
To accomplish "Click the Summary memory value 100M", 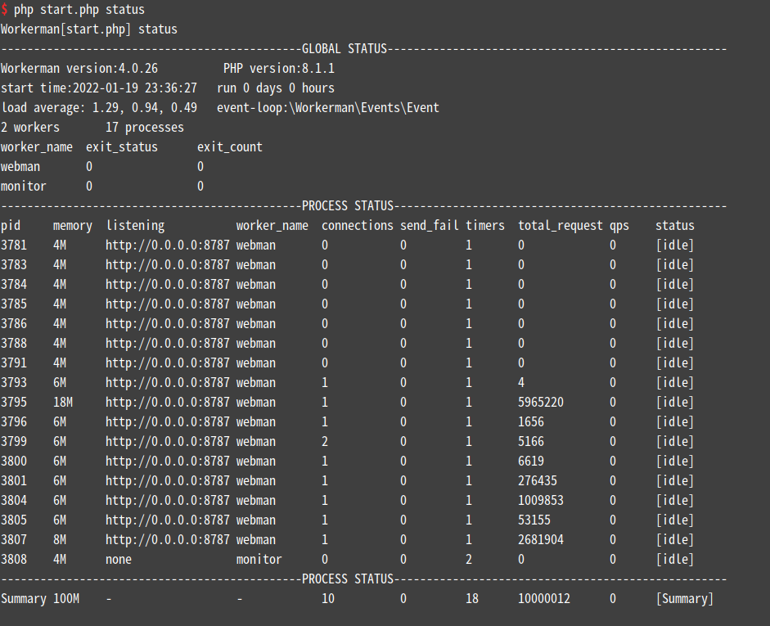I will (x=66, y=599).
